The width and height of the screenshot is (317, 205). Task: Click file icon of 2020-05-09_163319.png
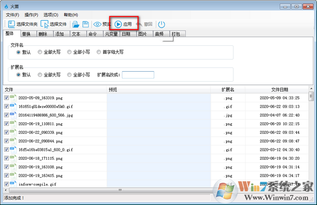(13, 98)
